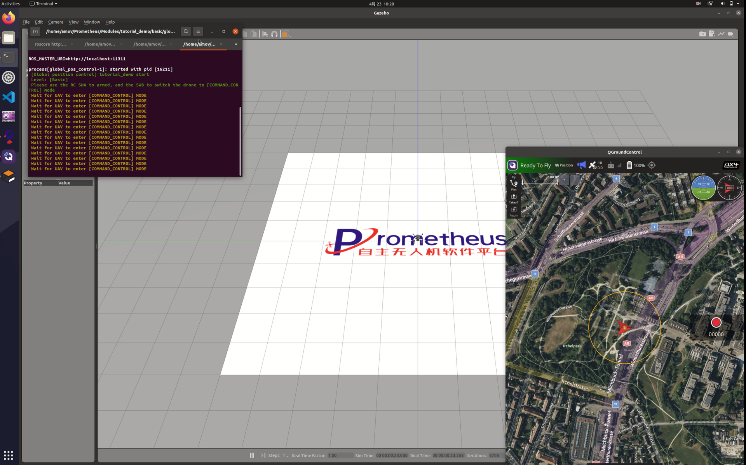This screenshot has height=465, width=746.
Task: Click the Real Time value field
Action: (x=448, y=455)
